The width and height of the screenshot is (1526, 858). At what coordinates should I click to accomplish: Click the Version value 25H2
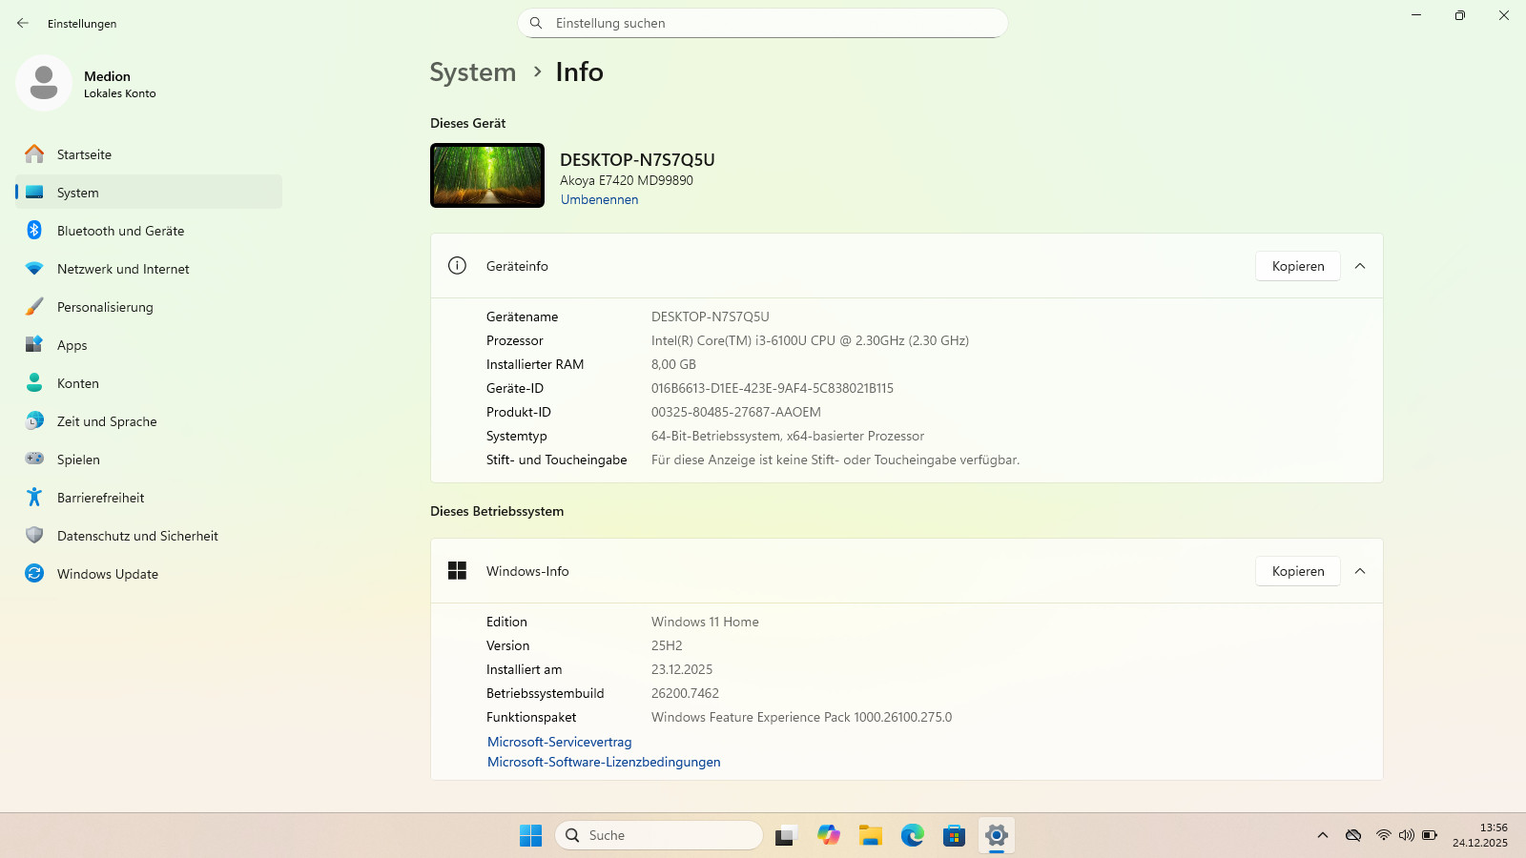click(x=667, y=645)
